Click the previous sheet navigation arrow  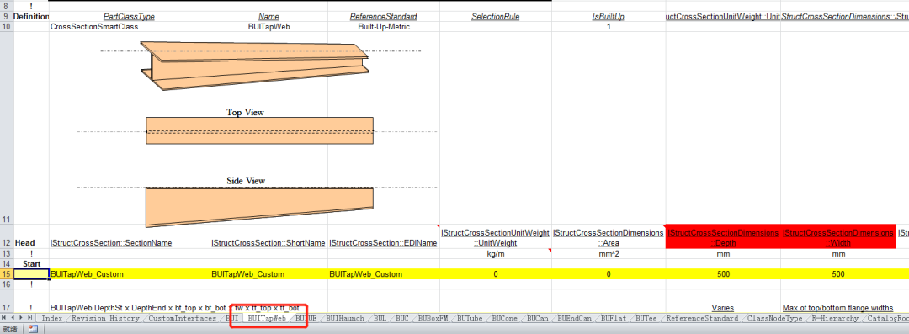[x=13, y=318]
